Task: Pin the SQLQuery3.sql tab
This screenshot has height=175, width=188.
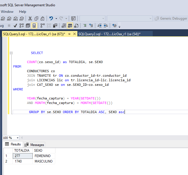Action: pos(69,34)
